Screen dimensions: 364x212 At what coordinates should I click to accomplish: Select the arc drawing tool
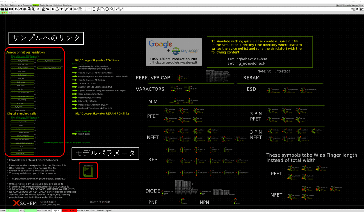(x=103, y=9)
